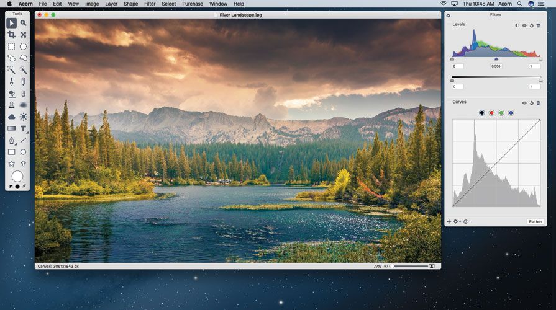Click the 77% zoom value

[377, 266]
